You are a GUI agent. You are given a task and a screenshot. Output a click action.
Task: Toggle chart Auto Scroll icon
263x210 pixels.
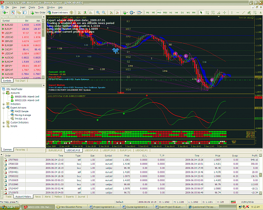tap(111, 13)
